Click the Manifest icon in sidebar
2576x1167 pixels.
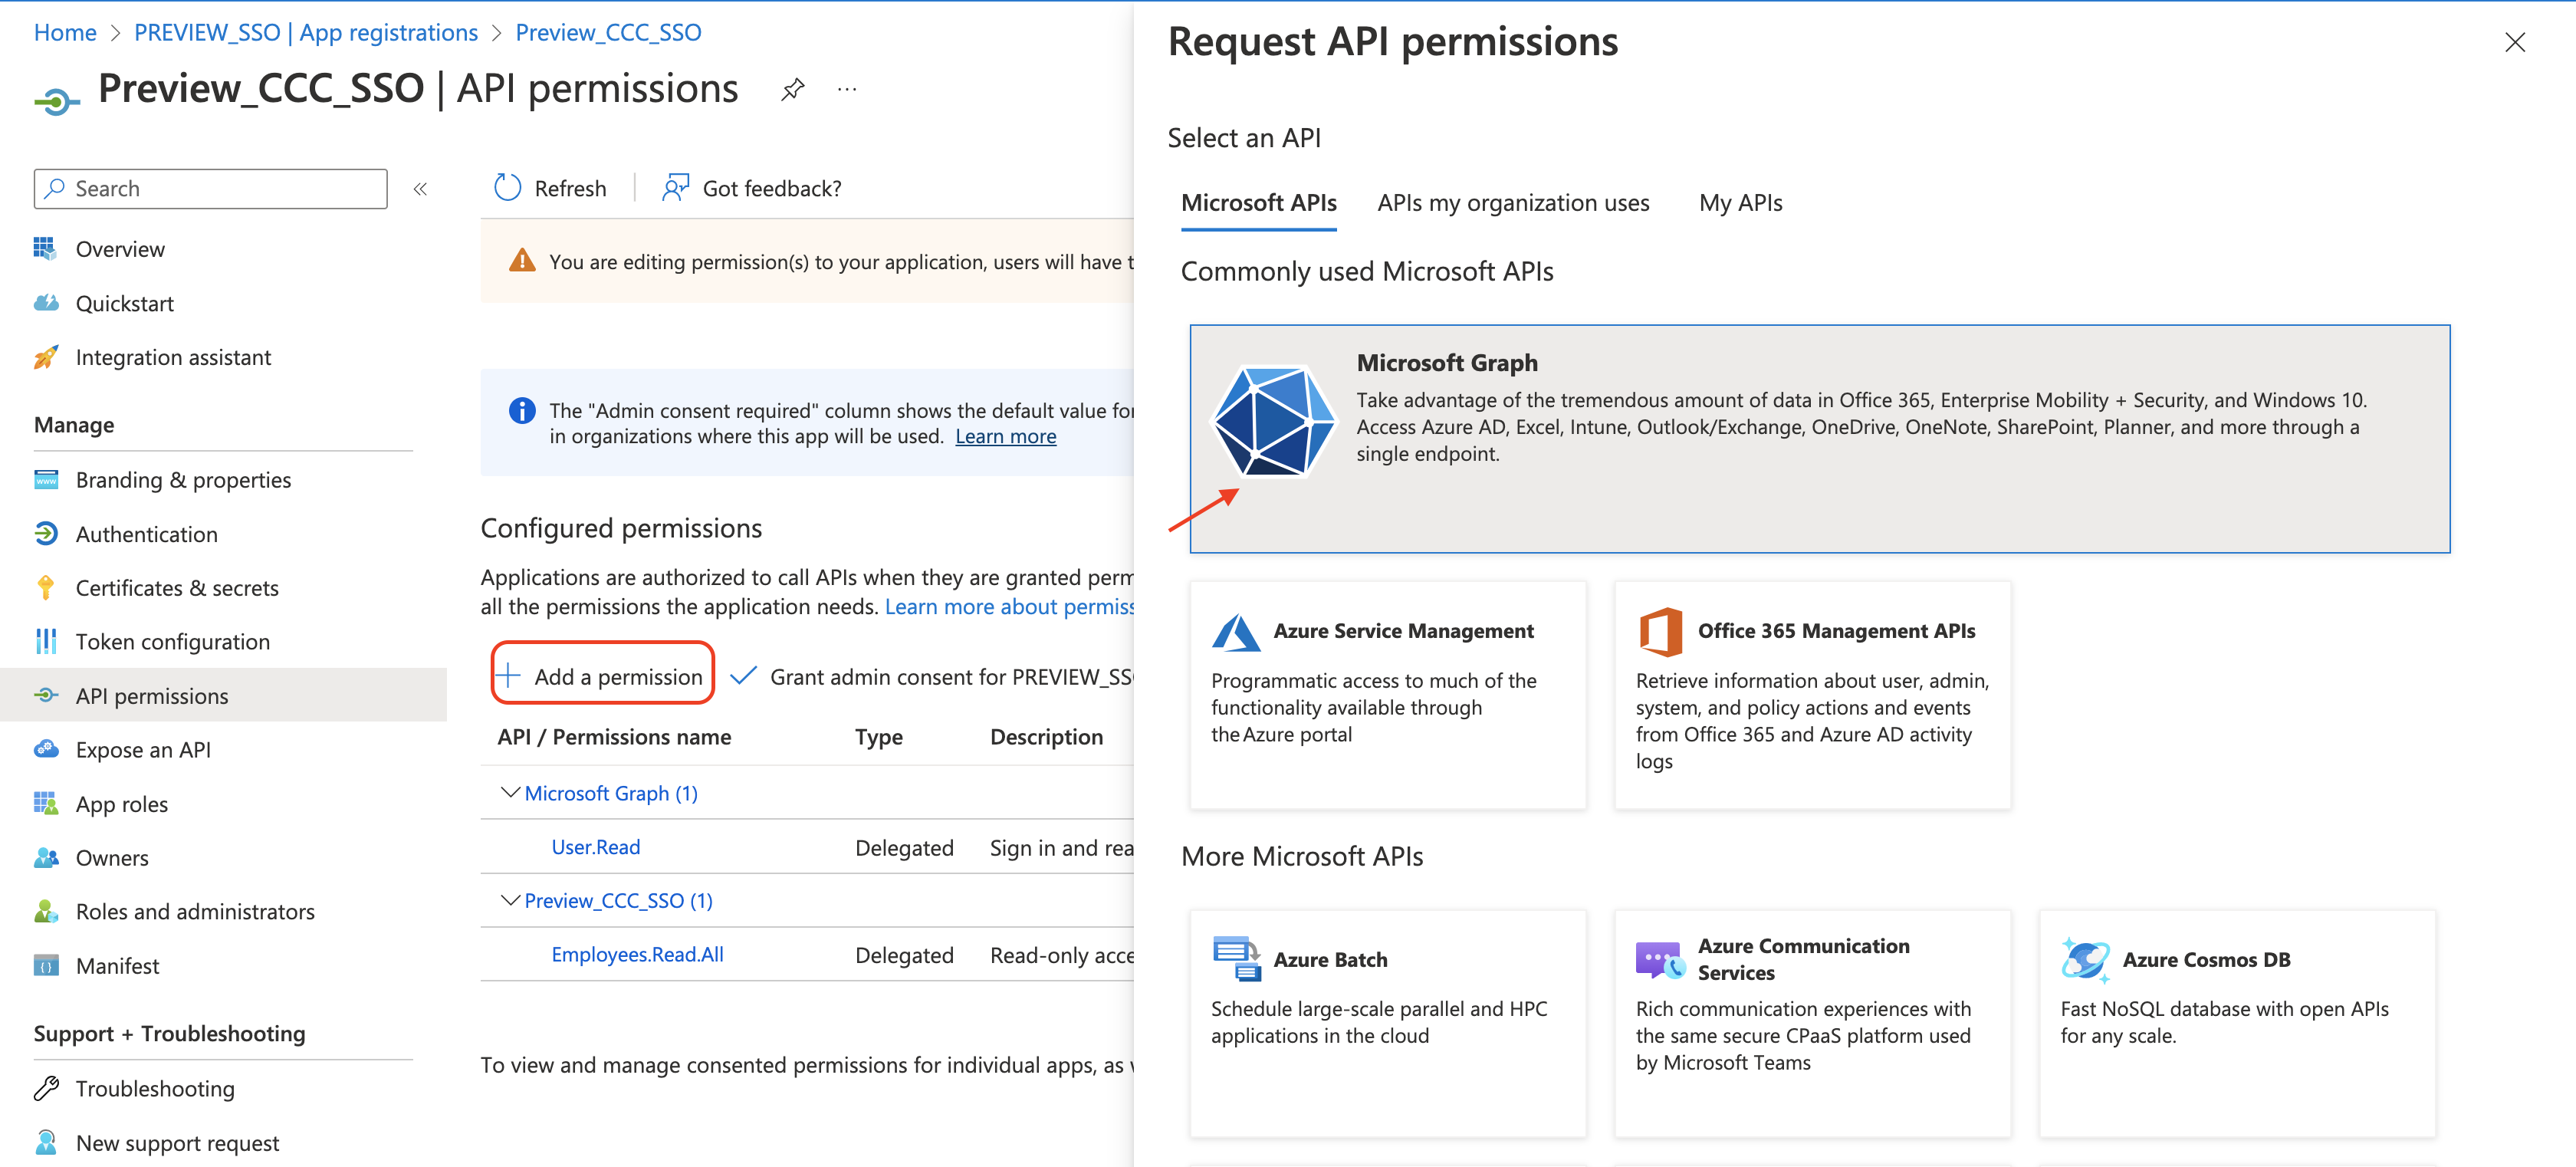(45, 965)
